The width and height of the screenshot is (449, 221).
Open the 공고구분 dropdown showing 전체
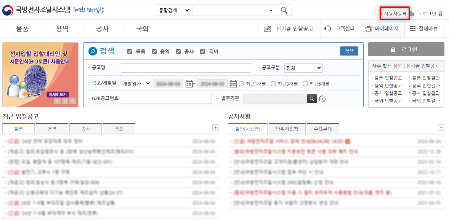pyautogui.click(x=303, y=67)
